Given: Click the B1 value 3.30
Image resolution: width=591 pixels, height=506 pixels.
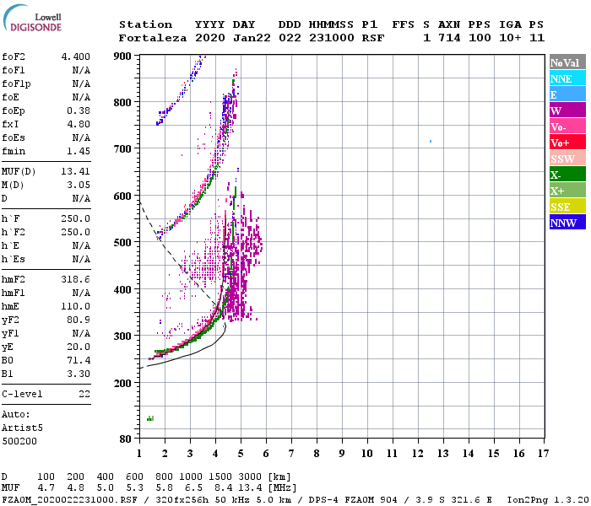Looking at the screenshot, I should click(x=79, y=374).
